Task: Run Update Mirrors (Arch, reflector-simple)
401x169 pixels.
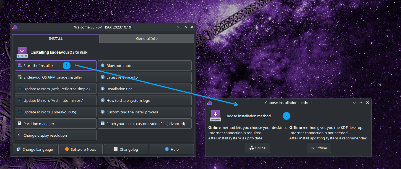Action: 56,89
